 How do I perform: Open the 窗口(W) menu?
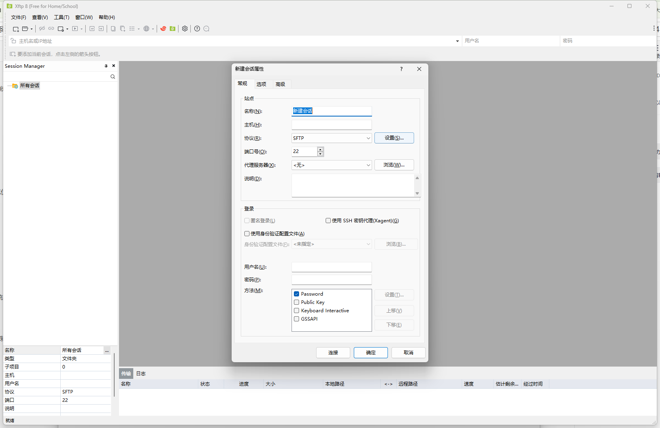pos(84,17)
